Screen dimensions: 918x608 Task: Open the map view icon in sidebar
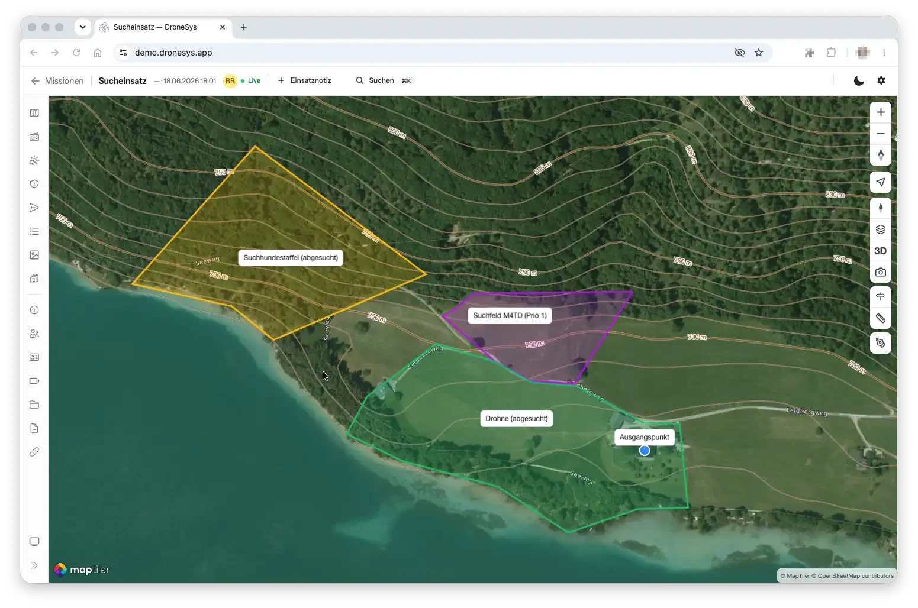tap(34, 113)
